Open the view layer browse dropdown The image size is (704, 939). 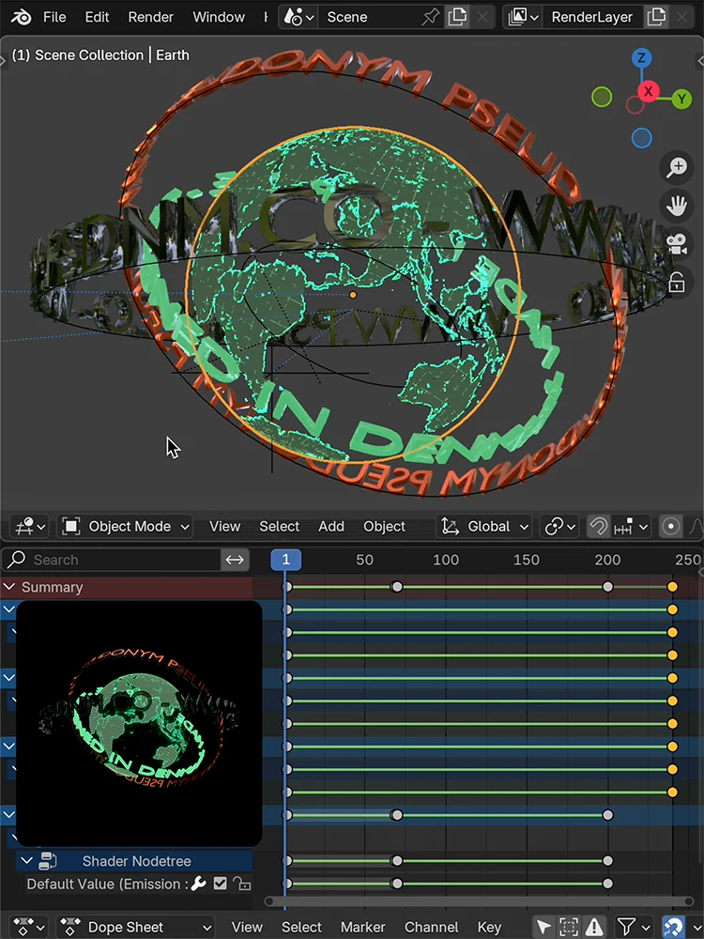(523, 17)
